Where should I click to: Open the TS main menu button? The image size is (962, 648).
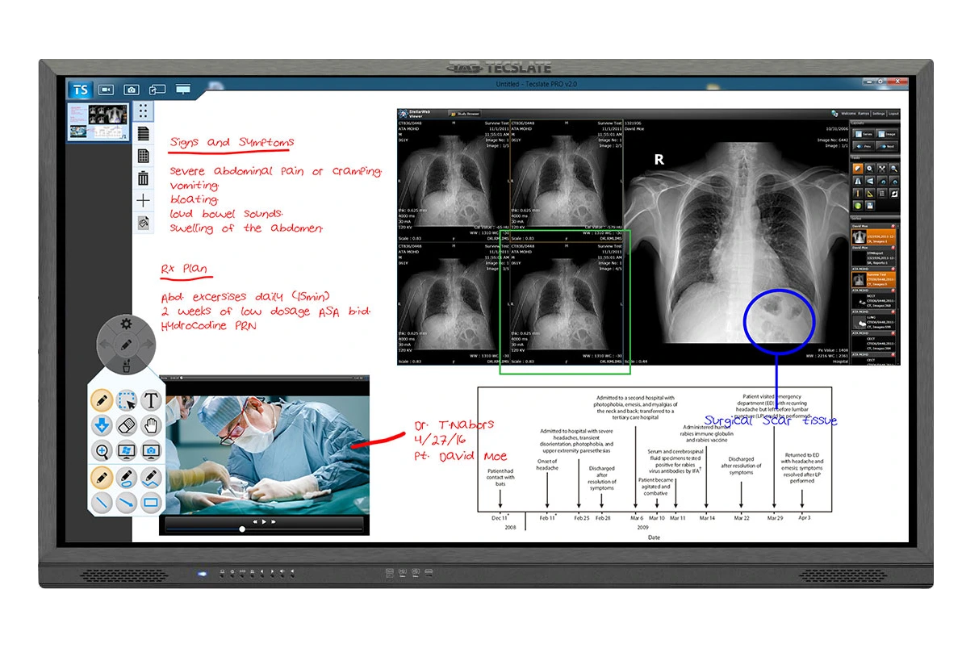(80, 90)
